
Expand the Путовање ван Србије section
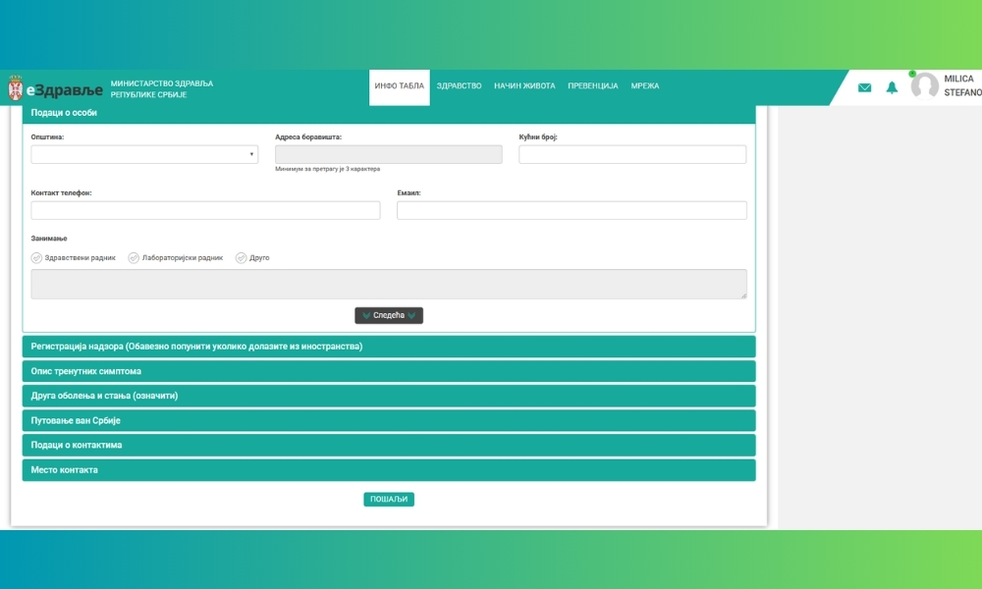pos(389,420)
